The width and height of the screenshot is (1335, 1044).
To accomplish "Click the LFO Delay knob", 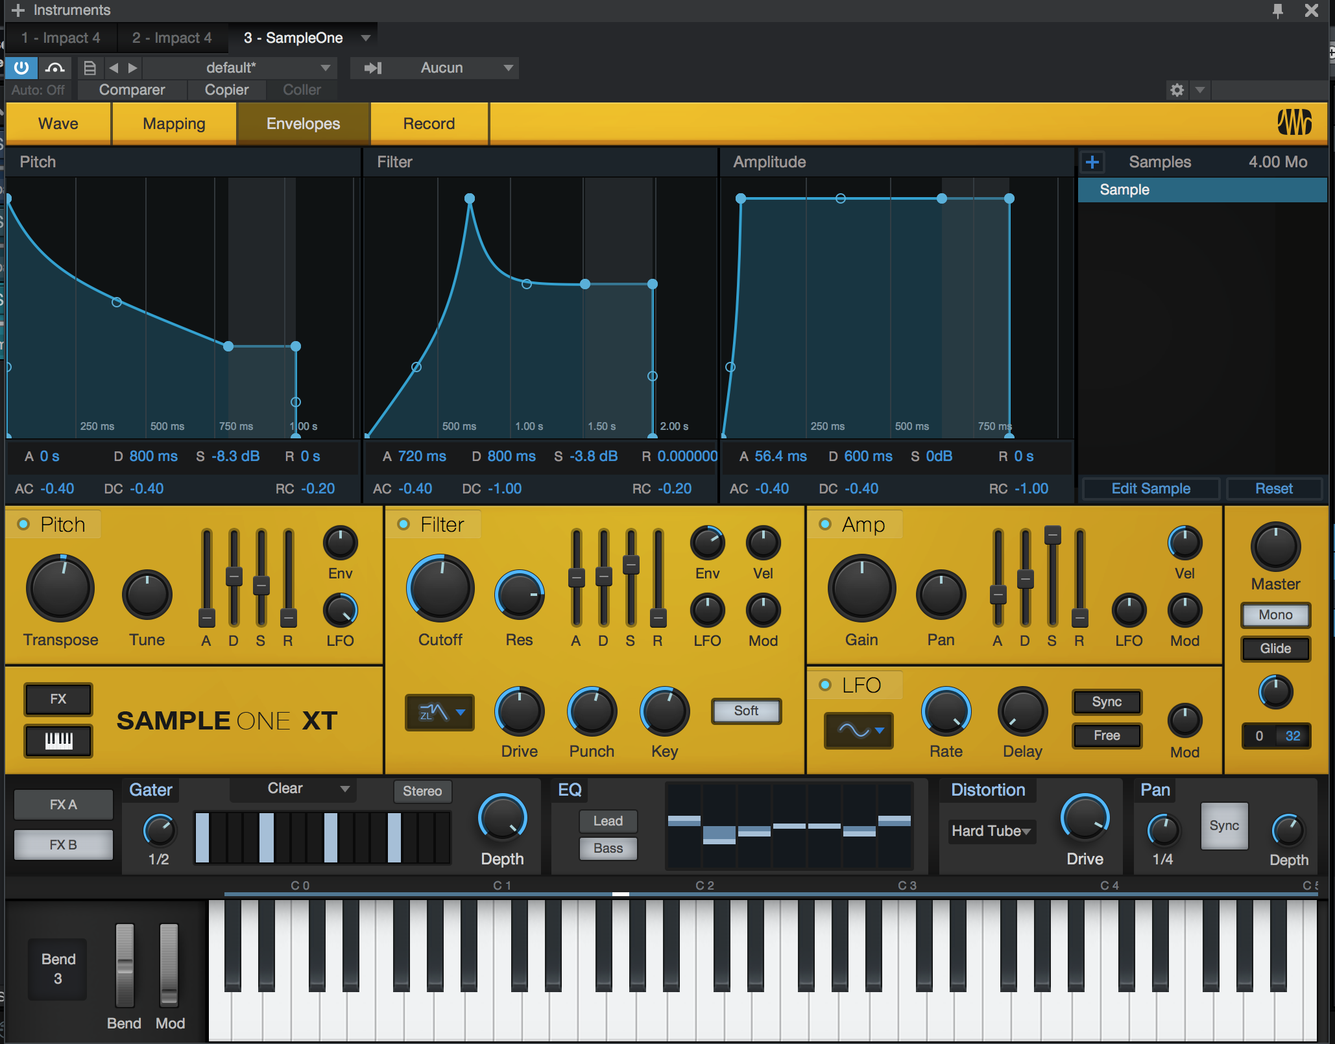I will (x=1022, y=712).
